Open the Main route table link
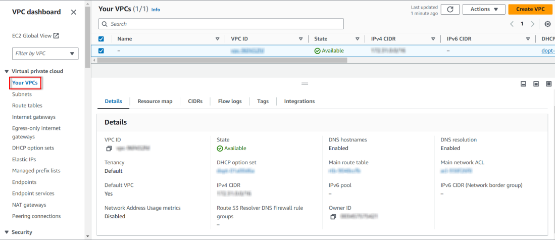 pyautogui.click(x=346, y=171)
